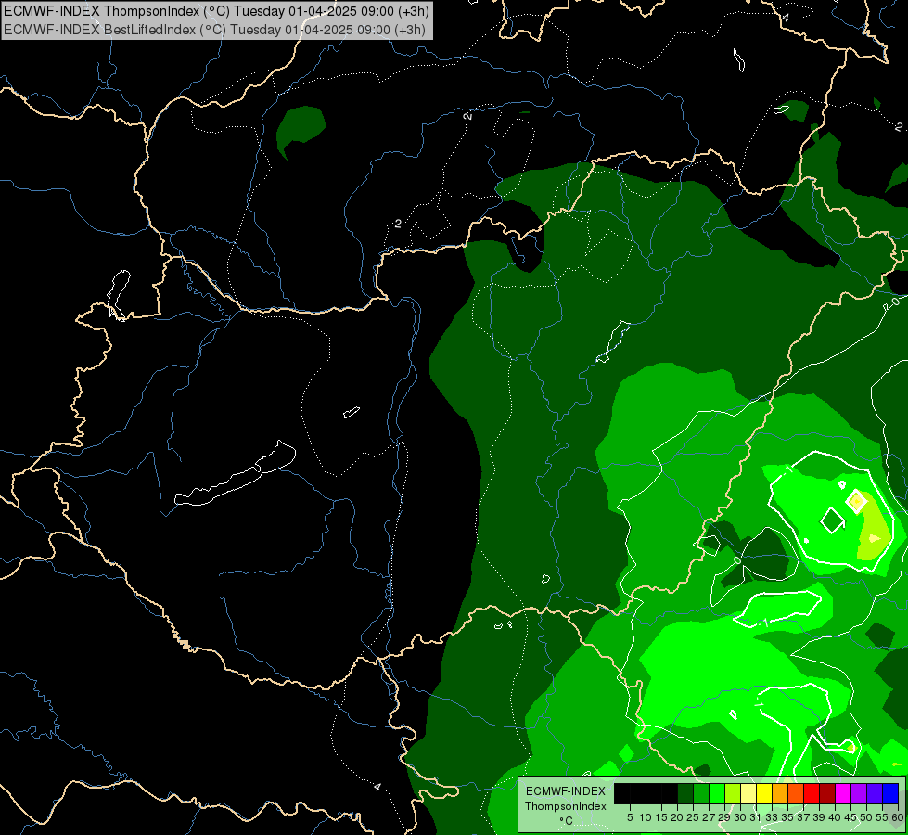Select the red 37–39 legend swatch
This screenshot has height=835, width=908.
812,793
